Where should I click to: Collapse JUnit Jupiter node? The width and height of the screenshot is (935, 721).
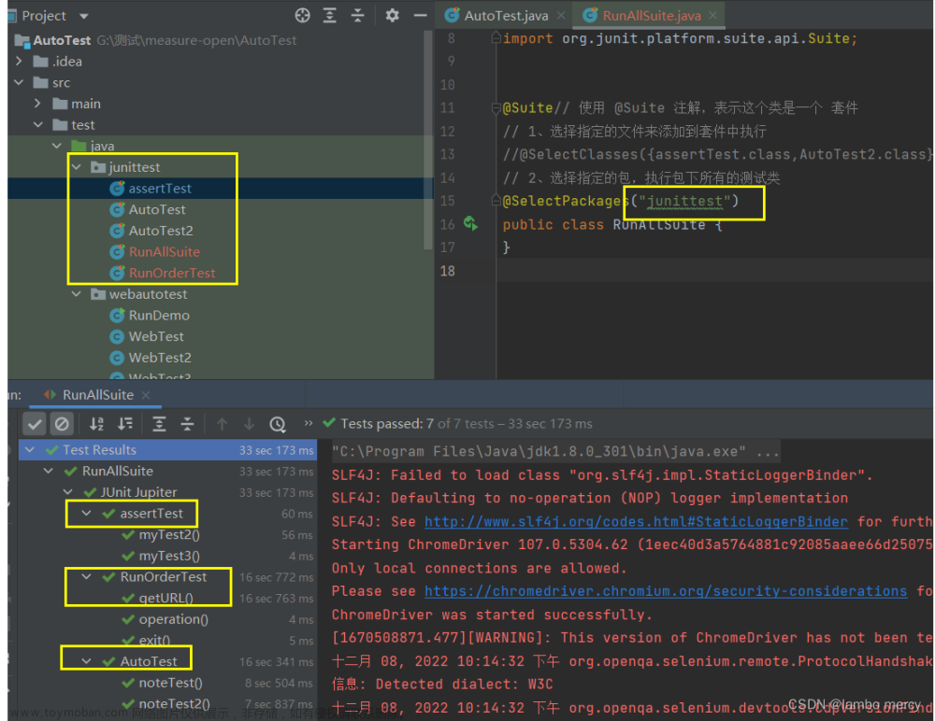tap(67, 492)
